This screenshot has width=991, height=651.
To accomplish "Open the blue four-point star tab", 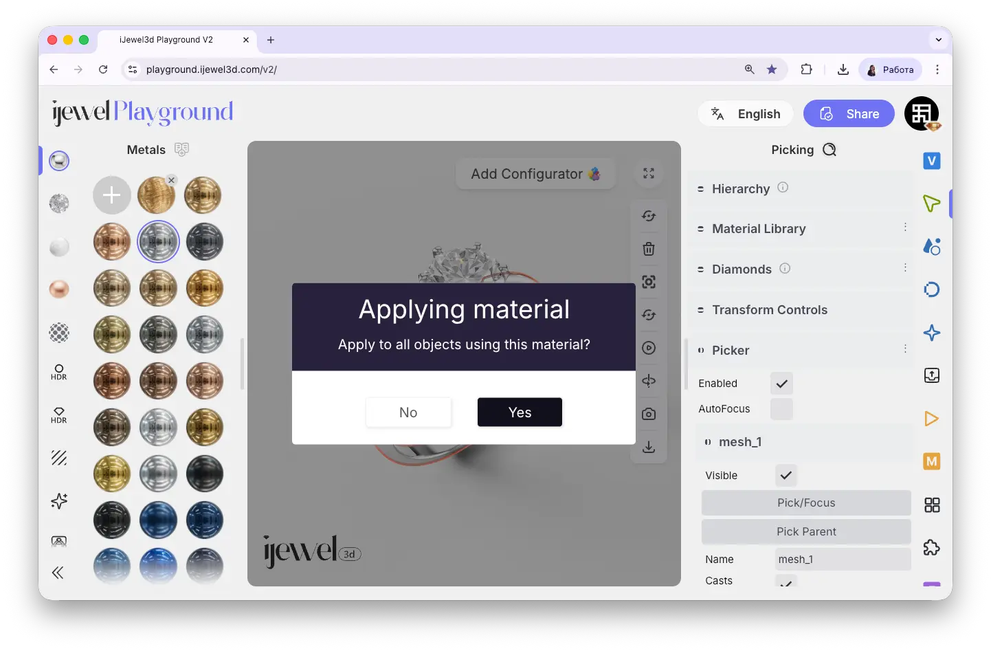I will [x=931, y=333].
